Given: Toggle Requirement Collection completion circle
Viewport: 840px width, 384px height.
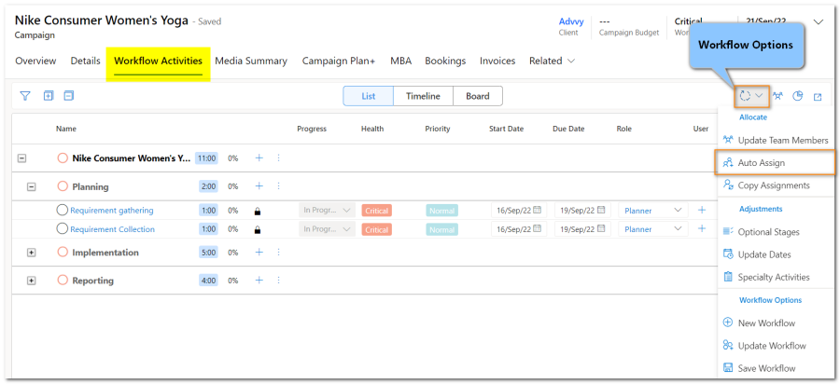Looking at the screenshot, I should point(63,229).
